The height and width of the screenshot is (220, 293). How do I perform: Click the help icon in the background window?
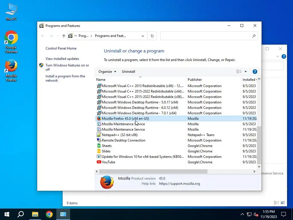pyautogui.click(x=284, y=56)
